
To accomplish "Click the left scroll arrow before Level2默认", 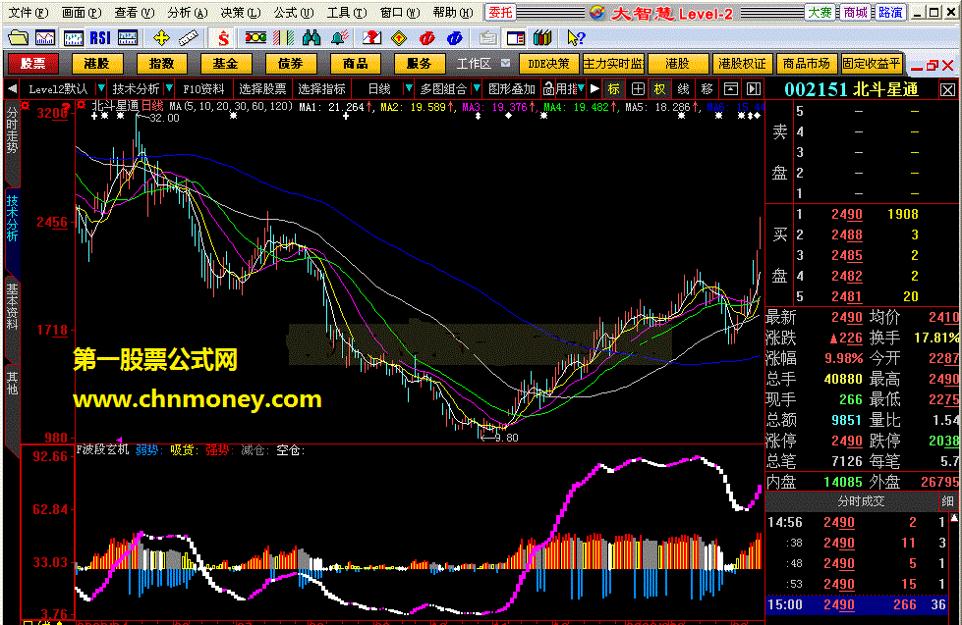I will 12,89.
